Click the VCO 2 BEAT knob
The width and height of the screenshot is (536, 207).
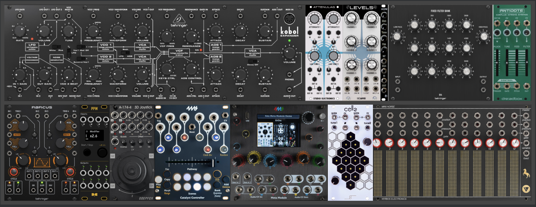pos(68,74)
